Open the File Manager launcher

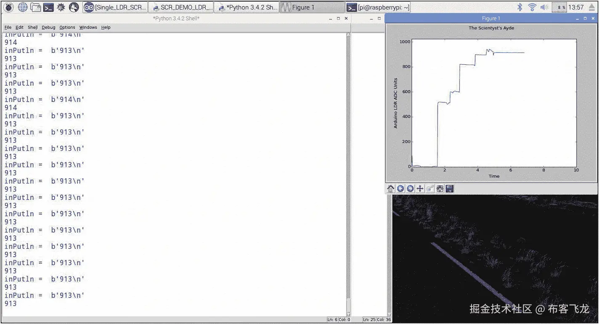[36, 7]
